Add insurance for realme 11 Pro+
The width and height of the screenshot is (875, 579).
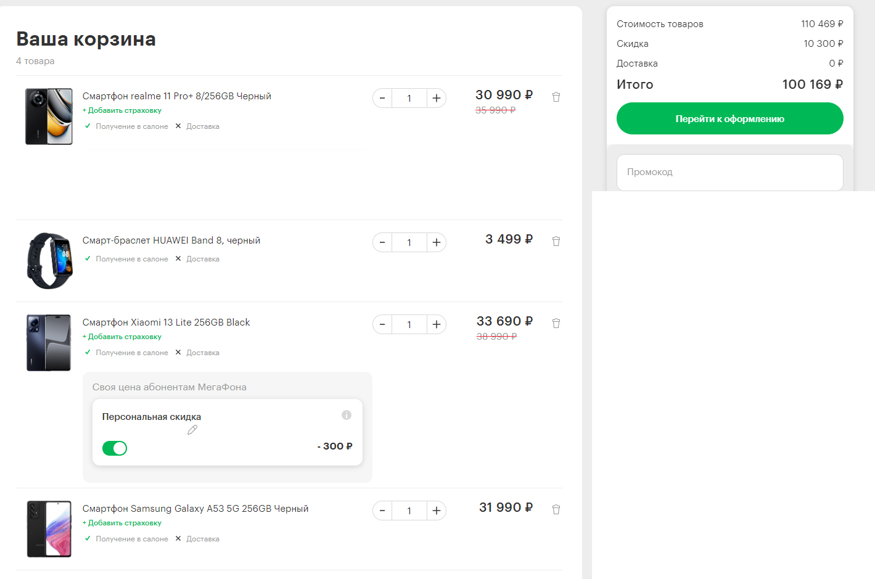pos(122,110)
